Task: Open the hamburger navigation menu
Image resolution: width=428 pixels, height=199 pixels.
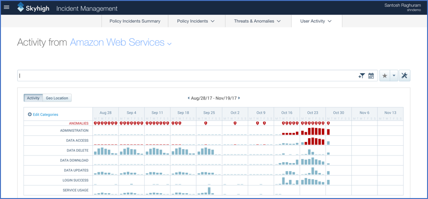Action: [6, 7]
